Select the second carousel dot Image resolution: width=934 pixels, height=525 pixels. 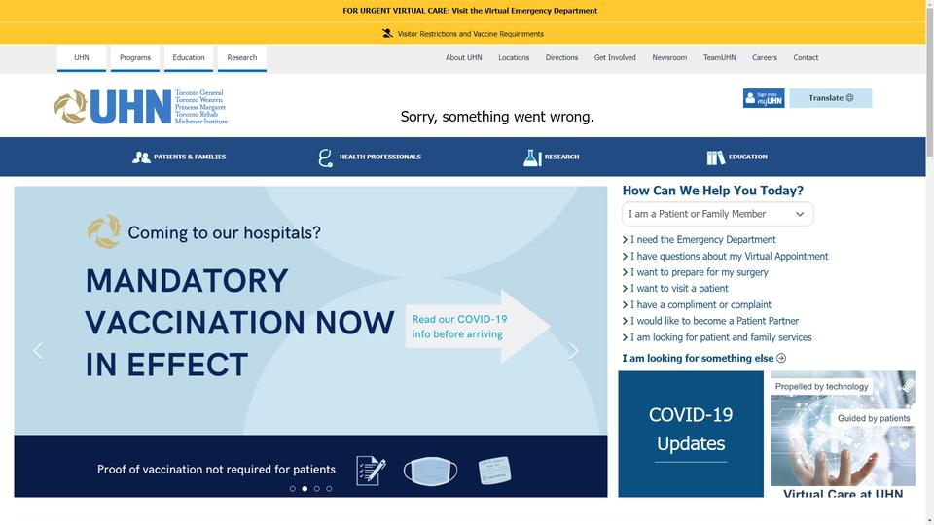[x=305, y=489]
